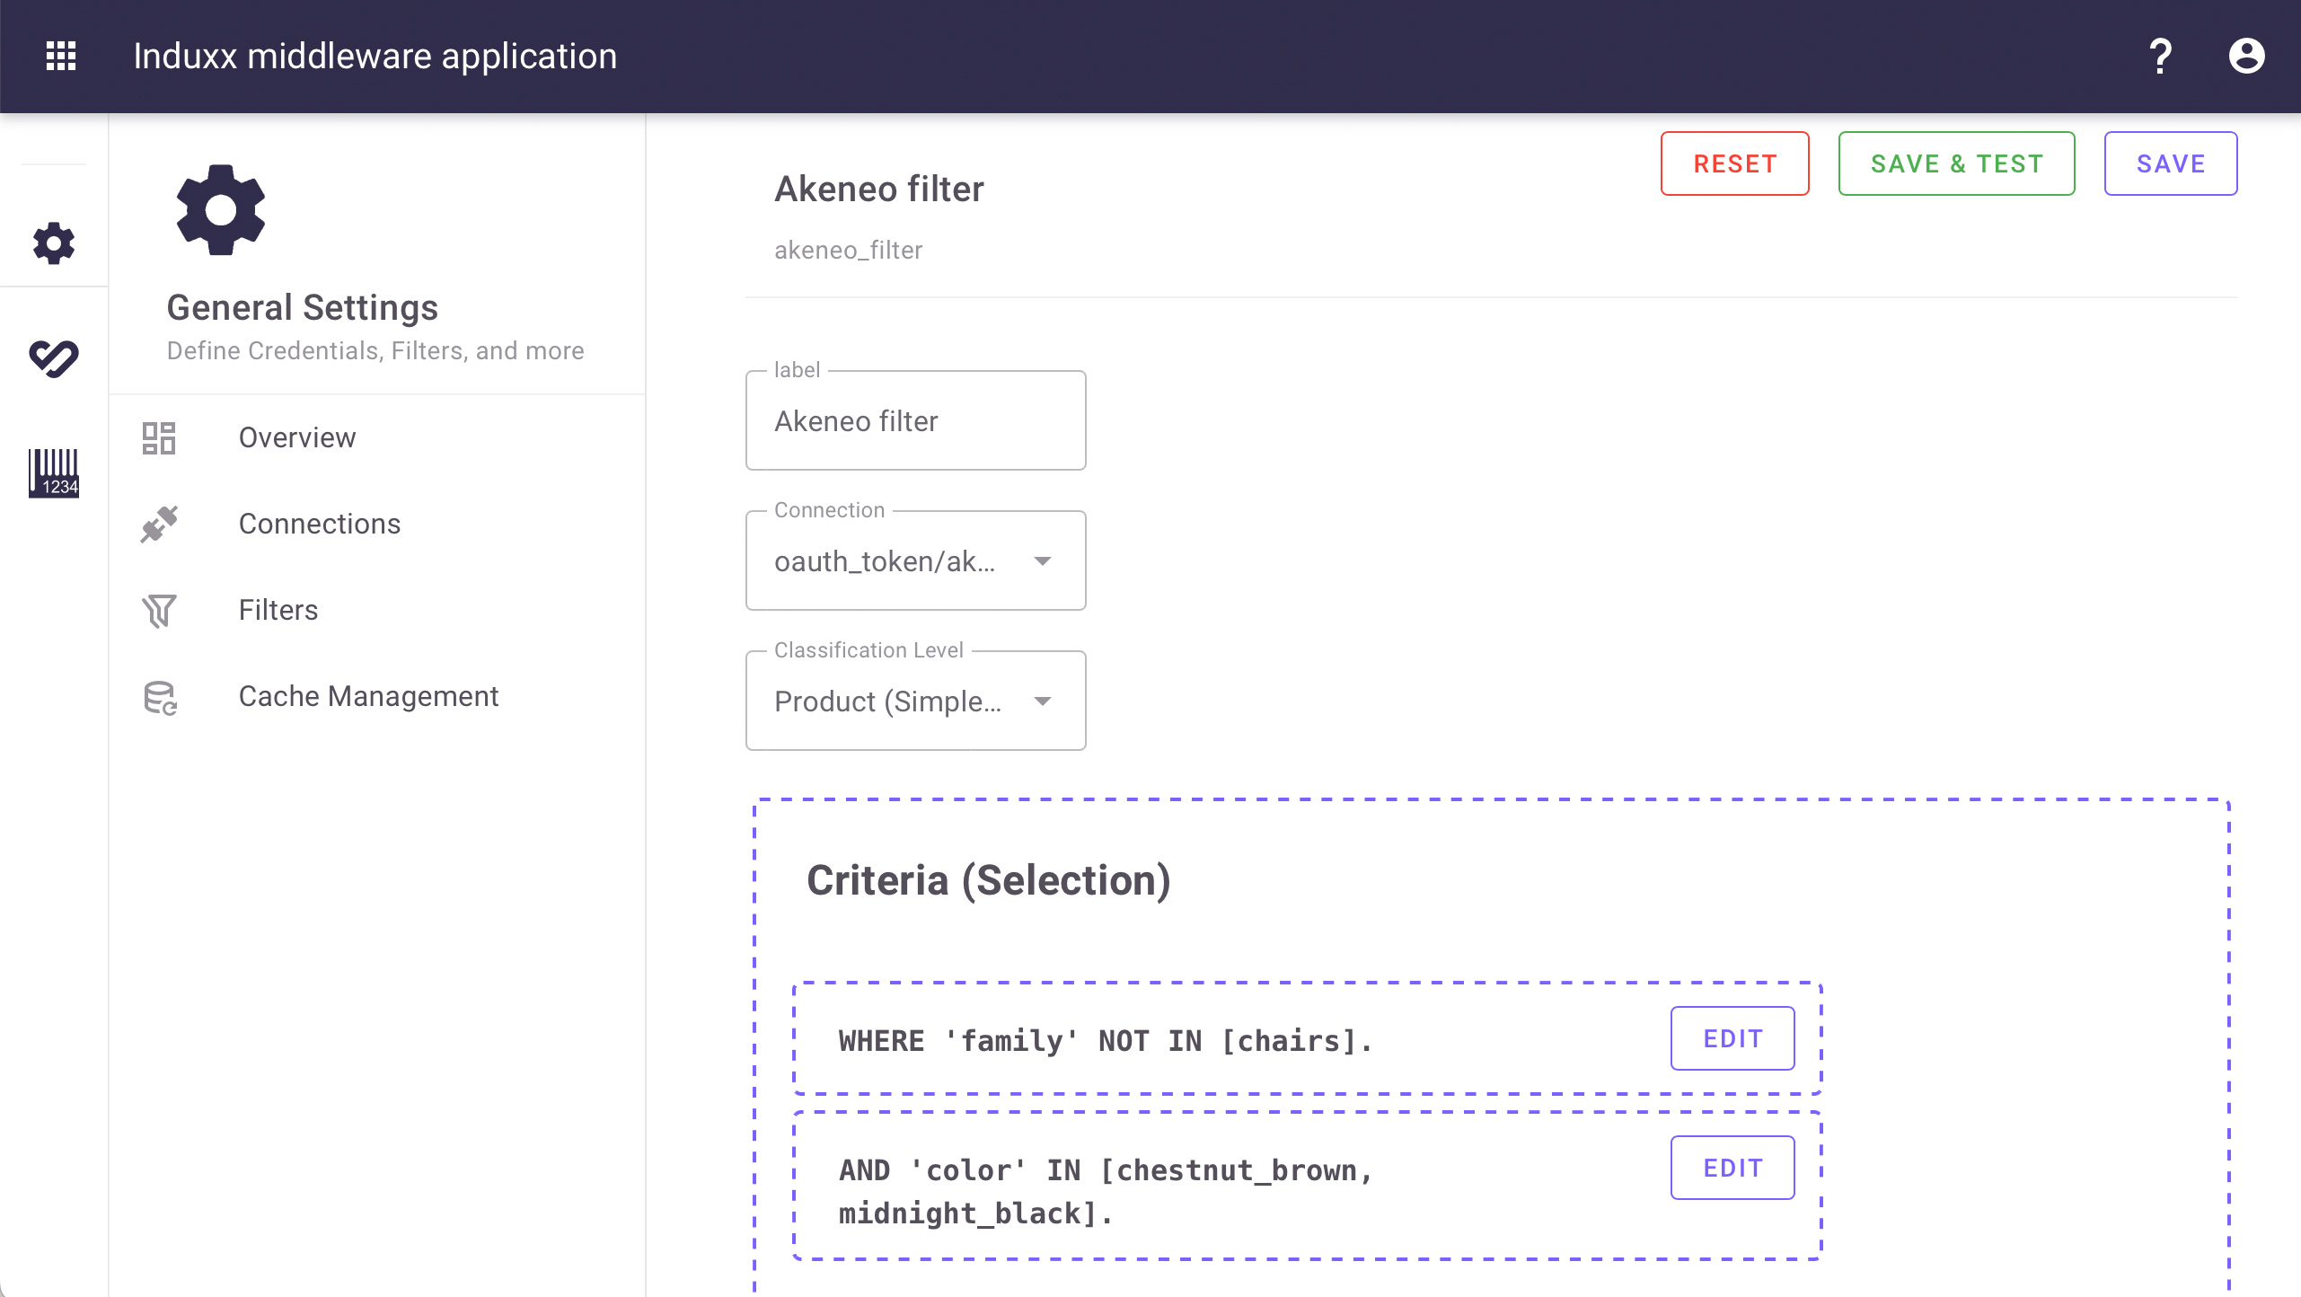Select the settings gear in the left rail

coord(54,243)
